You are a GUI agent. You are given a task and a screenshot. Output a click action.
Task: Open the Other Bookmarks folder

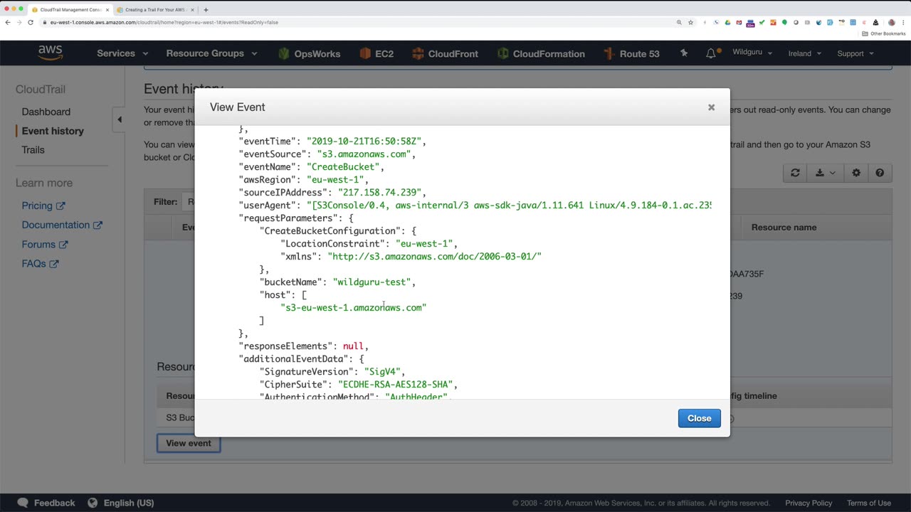click(884, 33)
